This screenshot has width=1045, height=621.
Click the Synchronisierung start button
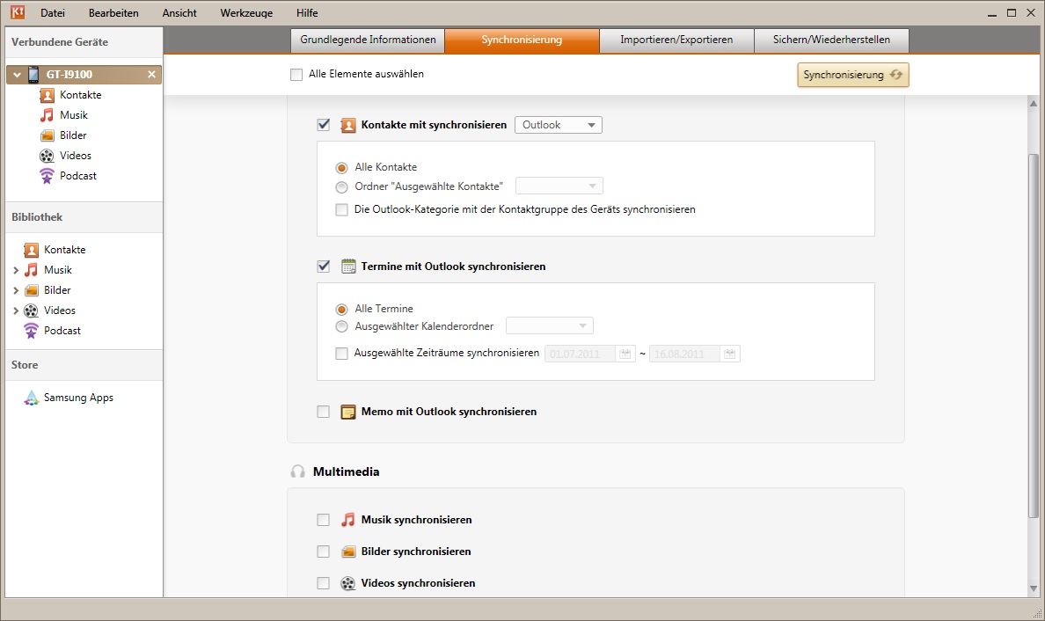tap(852, 75)
